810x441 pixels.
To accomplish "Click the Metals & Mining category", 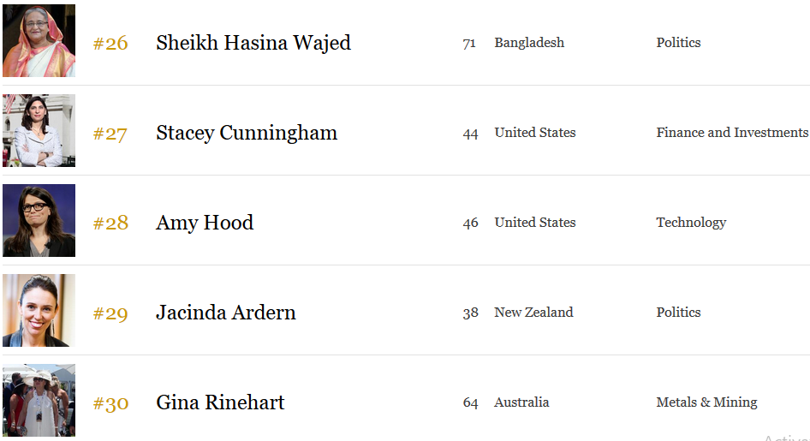I will 706,402.
